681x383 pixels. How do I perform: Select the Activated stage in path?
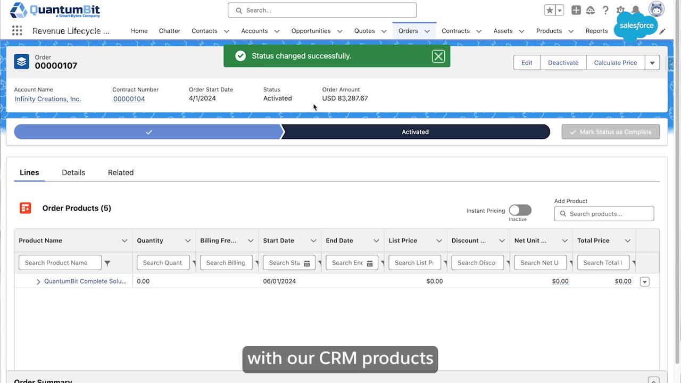(x=415, y=132)
